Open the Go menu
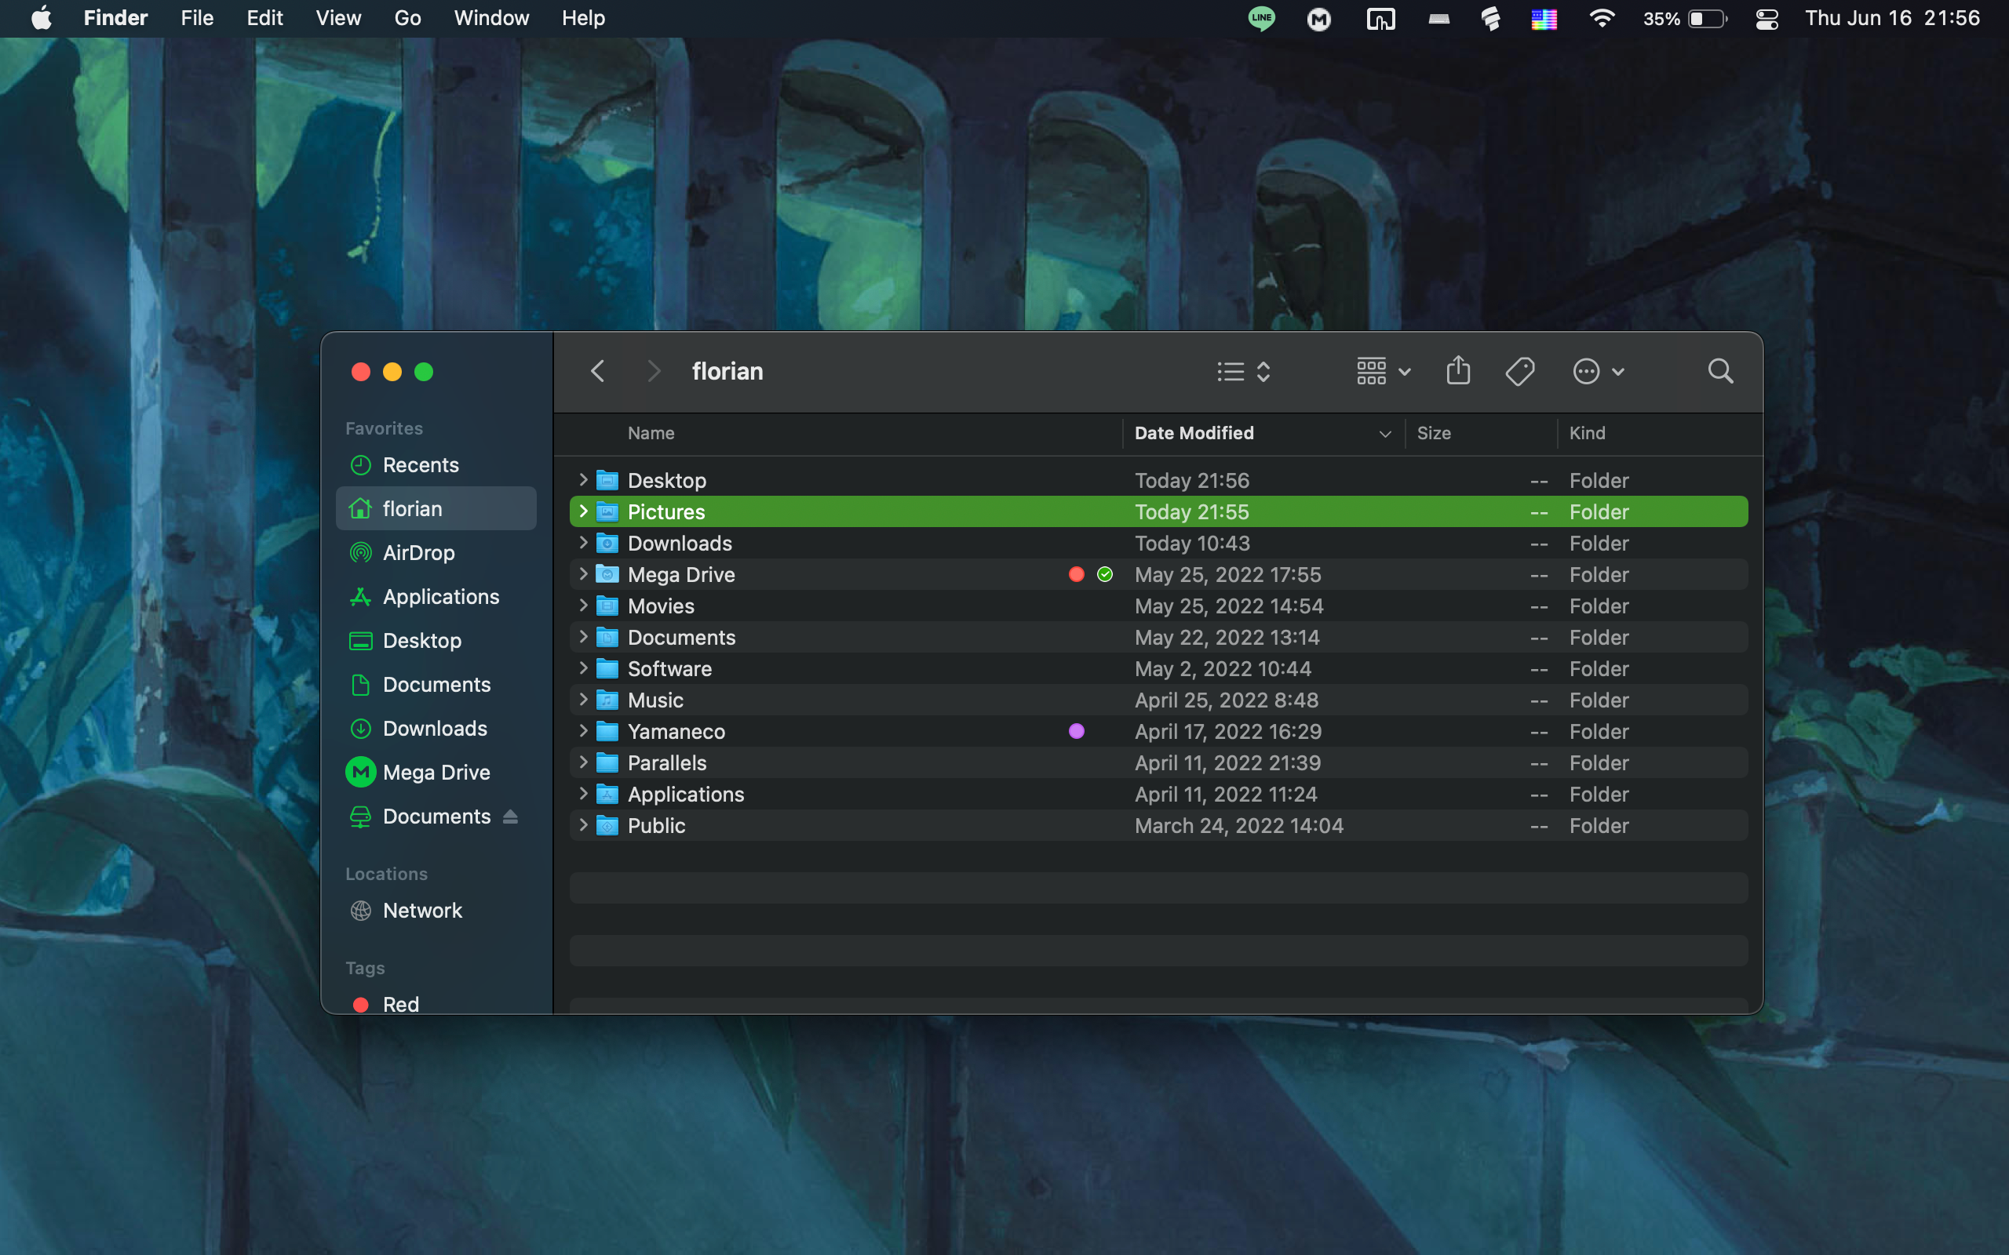This screenshot has height=1255, width=2009. [407, 18]
